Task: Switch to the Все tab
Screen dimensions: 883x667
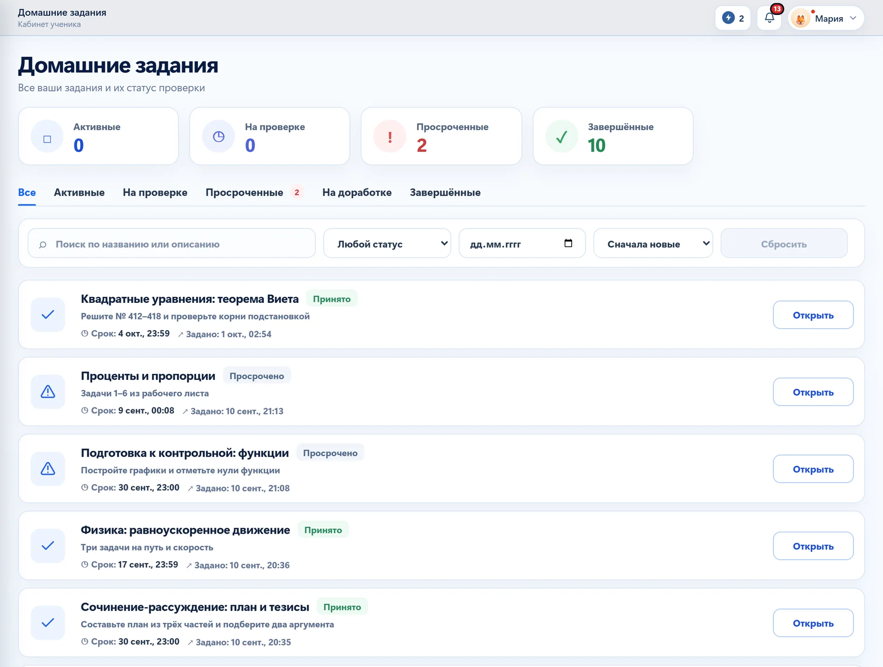Action: 27,193
